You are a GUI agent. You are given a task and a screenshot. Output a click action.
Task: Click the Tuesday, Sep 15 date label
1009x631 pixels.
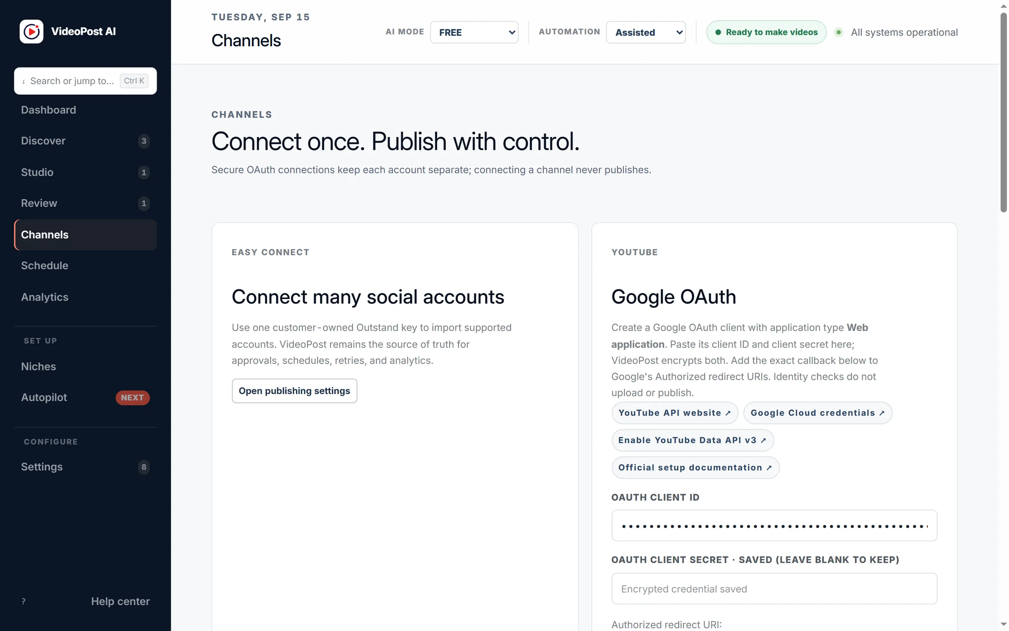tap(261, 17)
